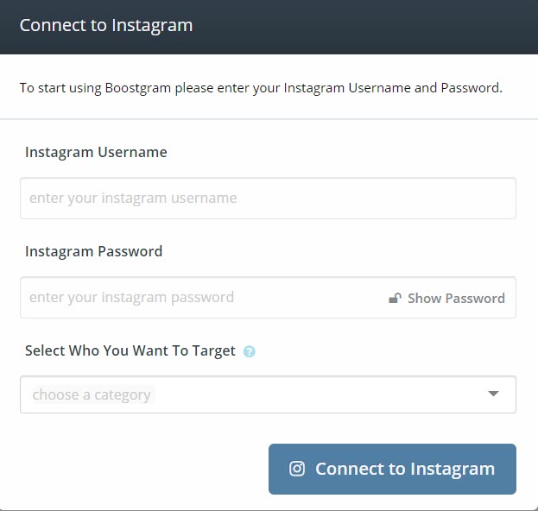Viewport: 538px width, 511px height.
Task: Click the Instagram Password label
Action: 93,252
